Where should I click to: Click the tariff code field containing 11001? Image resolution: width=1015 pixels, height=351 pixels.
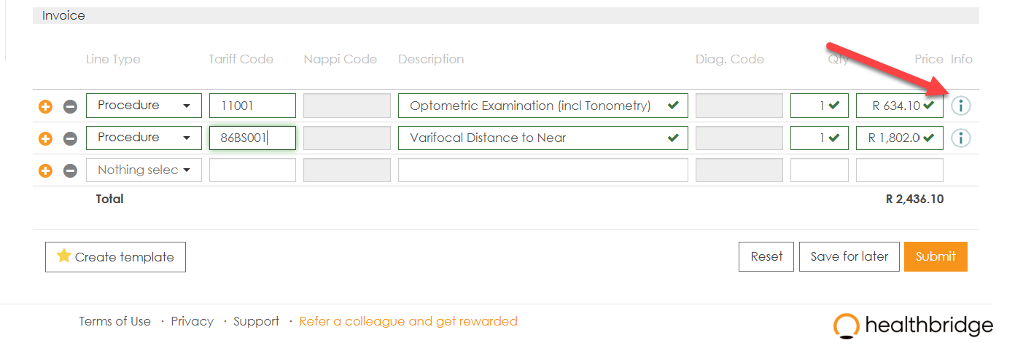[252, 106]
